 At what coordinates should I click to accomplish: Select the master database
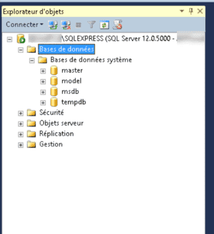tap(72, 70)
